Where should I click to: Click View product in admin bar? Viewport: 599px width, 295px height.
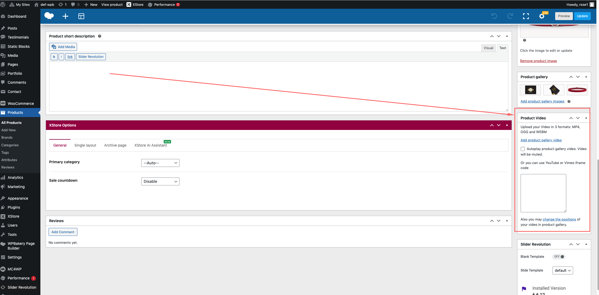pyautogui.click(x=112, y=4)
